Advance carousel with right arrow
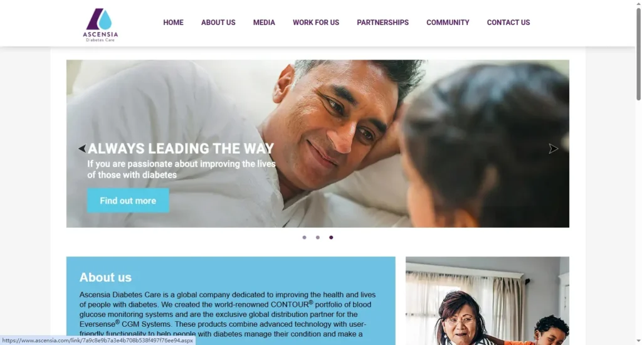The width and height of the screenshot is (642, 345). point(553,148)
